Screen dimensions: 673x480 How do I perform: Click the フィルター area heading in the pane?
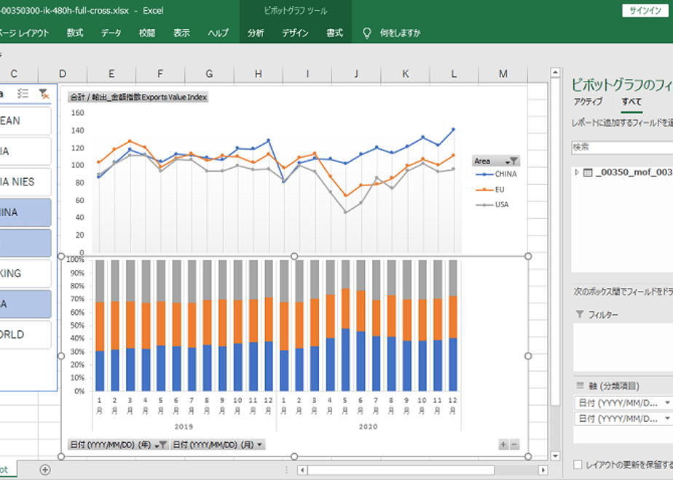point(602,315)
